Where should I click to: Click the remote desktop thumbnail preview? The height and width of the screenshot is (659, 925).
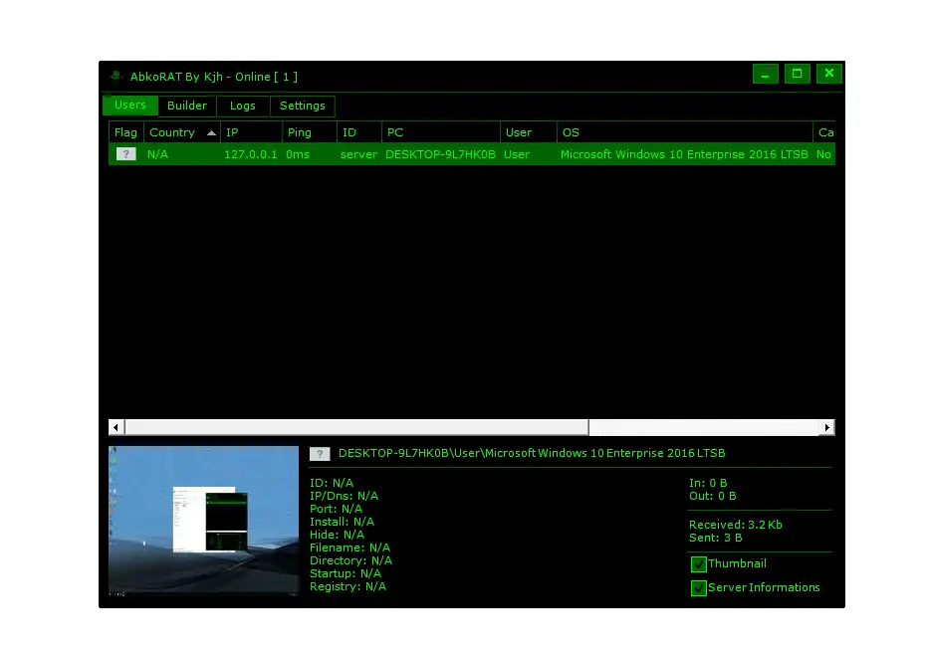203,522
